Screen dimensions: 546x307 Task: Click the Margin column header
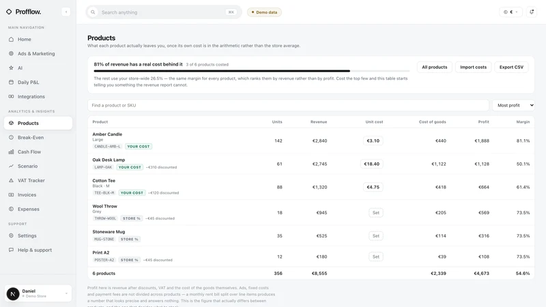tap(523, 122)
